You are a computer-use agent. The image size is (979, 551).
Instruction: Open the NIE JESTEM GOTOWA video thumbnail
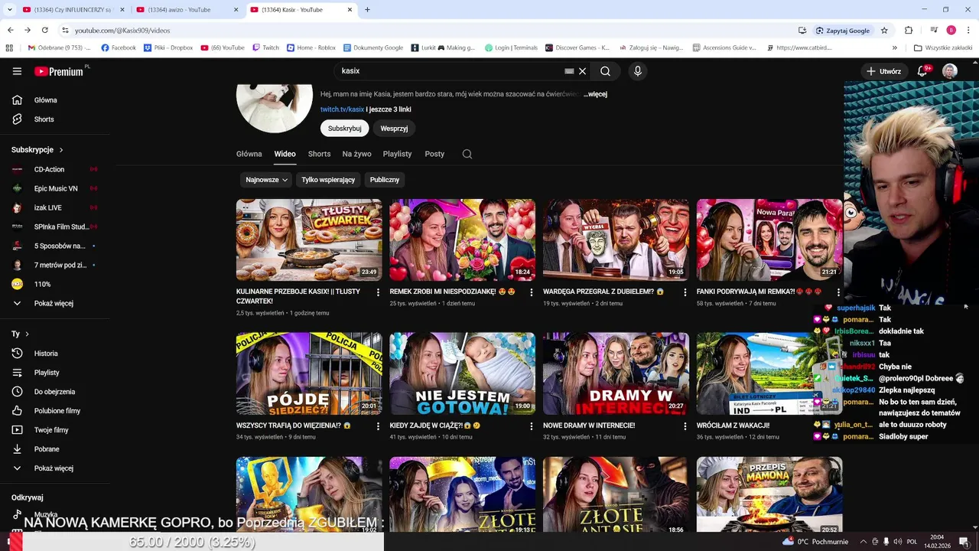tap(463, 373)
